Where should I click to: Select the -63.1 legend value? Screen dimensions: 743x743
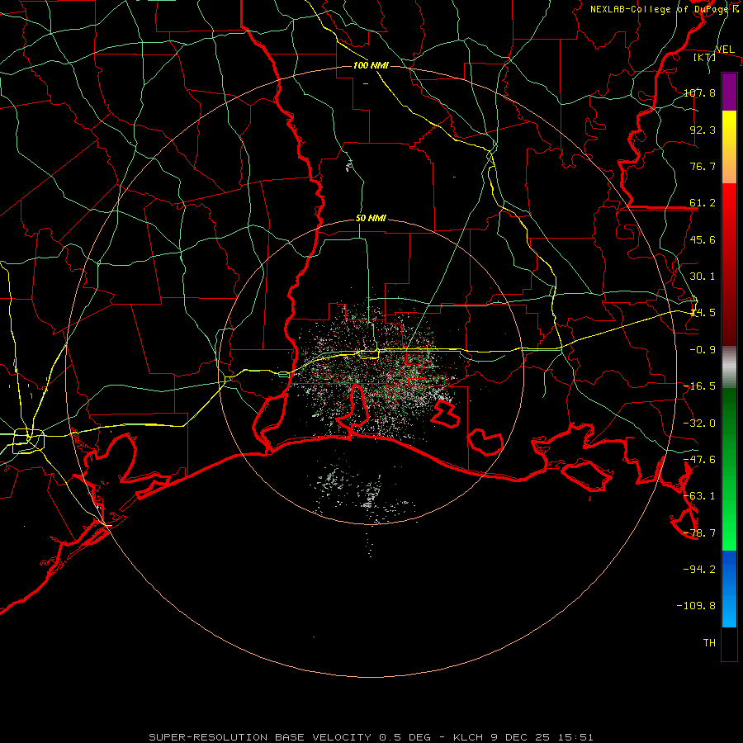(699, 496)
